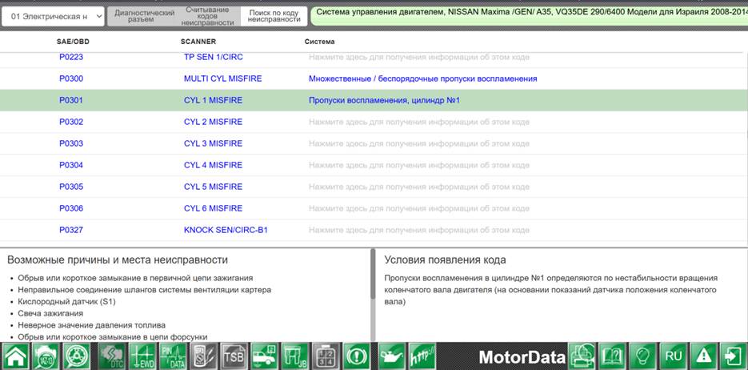The height and width of the screenshot is (370, 748).
Task: Click 'Неверное значение давления топлива' cause item
Action: tap(91, 325)
